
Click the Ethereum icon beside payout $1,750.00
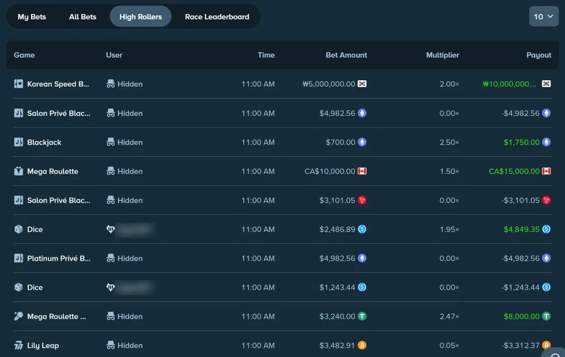click(x=546, y=142)
